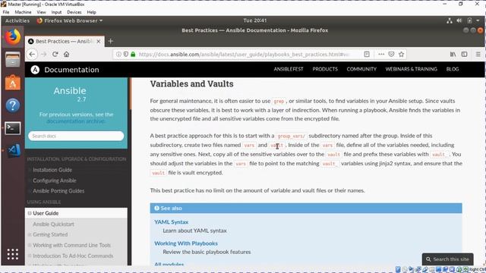This screenshot has width=486, height=273.
Task: Open the YAML Syntax link
Action: (x=172, y=222)
